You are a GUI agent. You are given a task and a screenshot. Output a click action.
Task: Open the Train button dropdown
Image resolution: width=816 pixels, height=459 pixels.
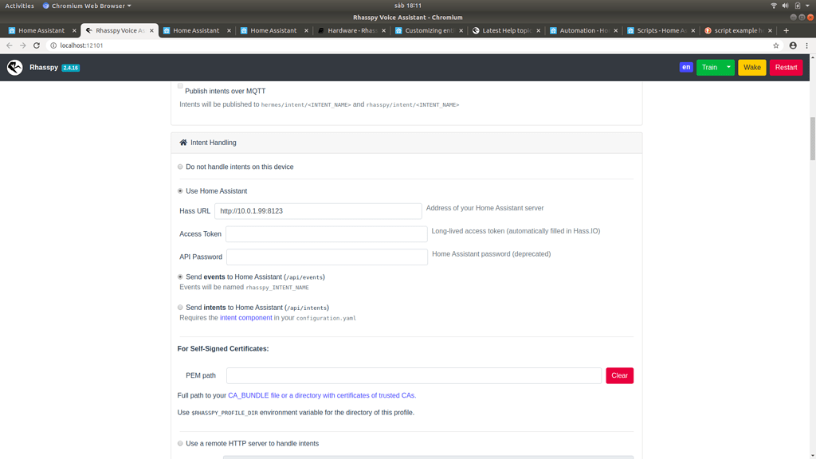[x=727, y=68]
